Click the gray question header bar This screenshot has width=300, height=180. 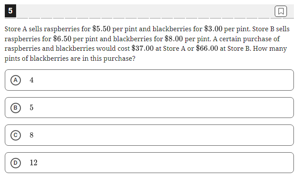point(145,11)
